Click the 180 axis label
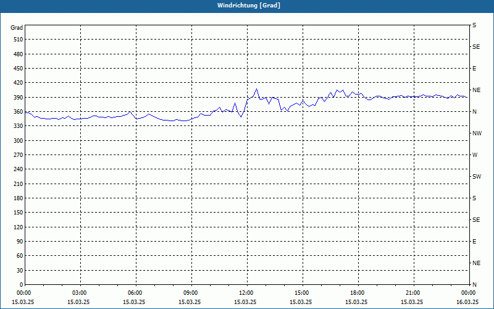Viewport: 494px width, 309px height. tap(19, 198)
